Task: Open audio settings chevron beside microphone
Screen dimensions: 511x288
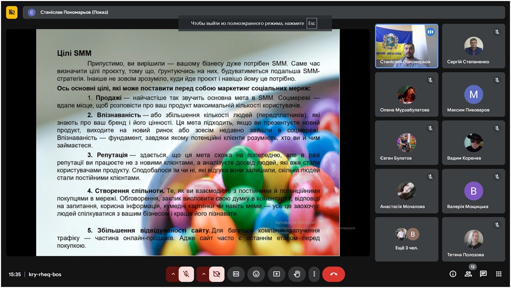Action: [x=173, y=274]
